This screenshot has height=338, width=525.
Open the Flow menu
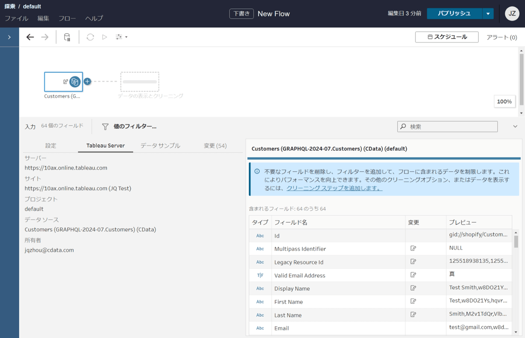(x=67, y=18)
